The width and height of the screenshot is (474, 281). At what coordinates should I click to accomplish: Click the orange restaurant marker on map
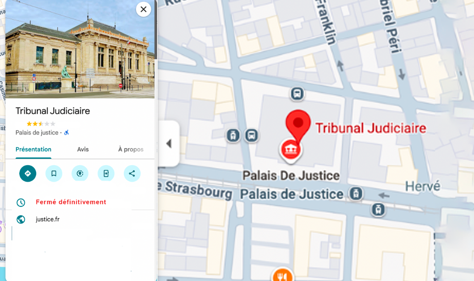point(282,276)
